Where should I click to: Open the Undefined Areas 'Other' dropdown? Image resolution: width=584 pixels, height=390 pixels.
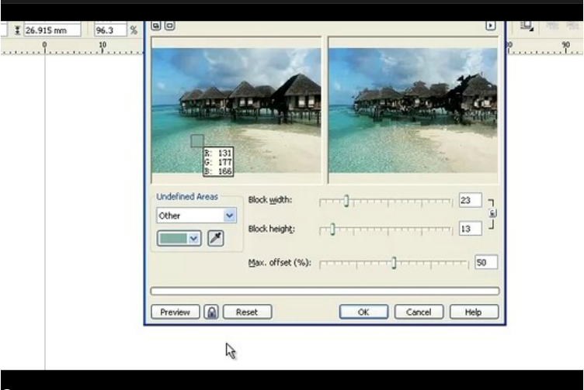coord(196,216)
